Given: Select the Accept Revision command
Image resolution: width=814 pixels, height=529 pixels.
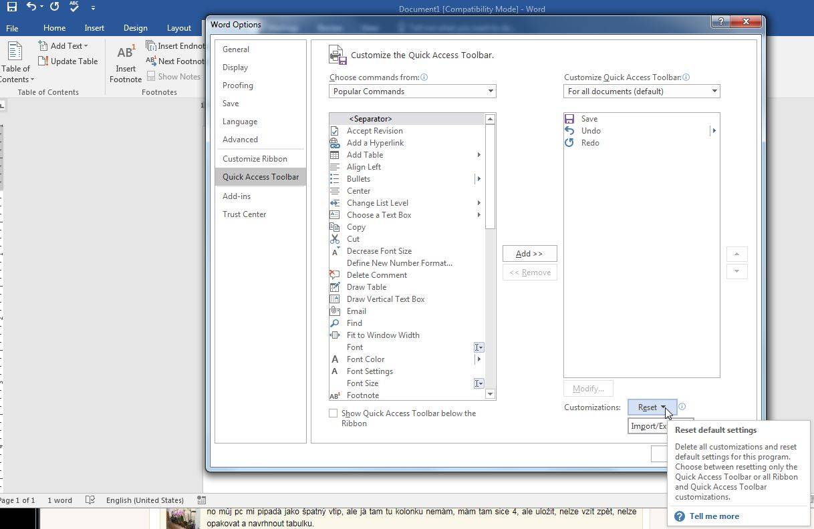Looking at the screenshot, I should (x=407, y=131).
